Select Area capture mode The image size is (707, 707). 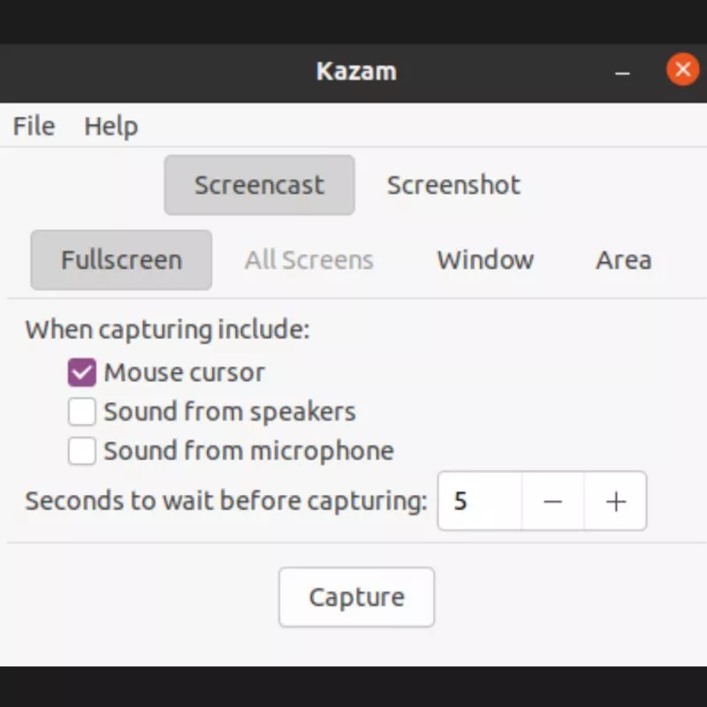(623, 259)
